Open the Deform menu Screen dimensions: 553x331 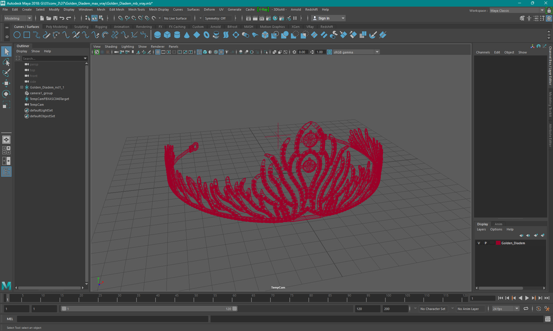pyautogui.click(x=209, y=9)
